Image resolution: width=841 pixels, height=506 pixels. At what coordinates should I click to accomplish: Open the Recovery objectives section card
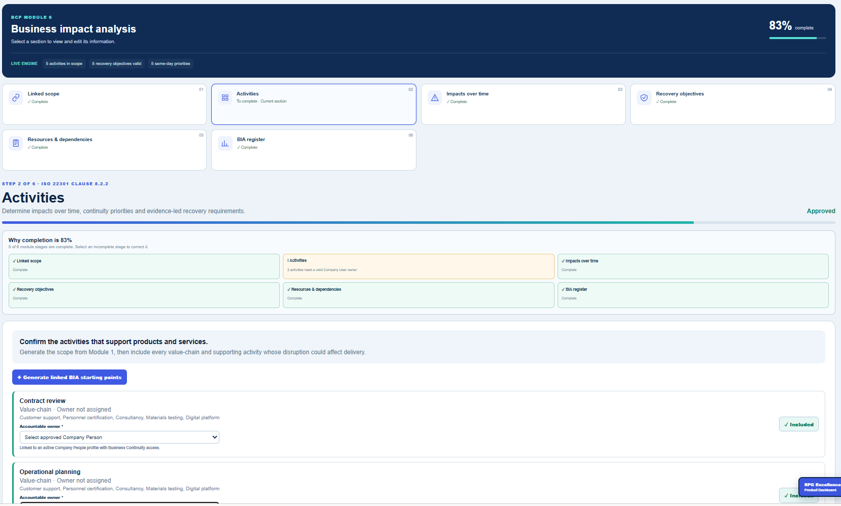pos(732,104)
